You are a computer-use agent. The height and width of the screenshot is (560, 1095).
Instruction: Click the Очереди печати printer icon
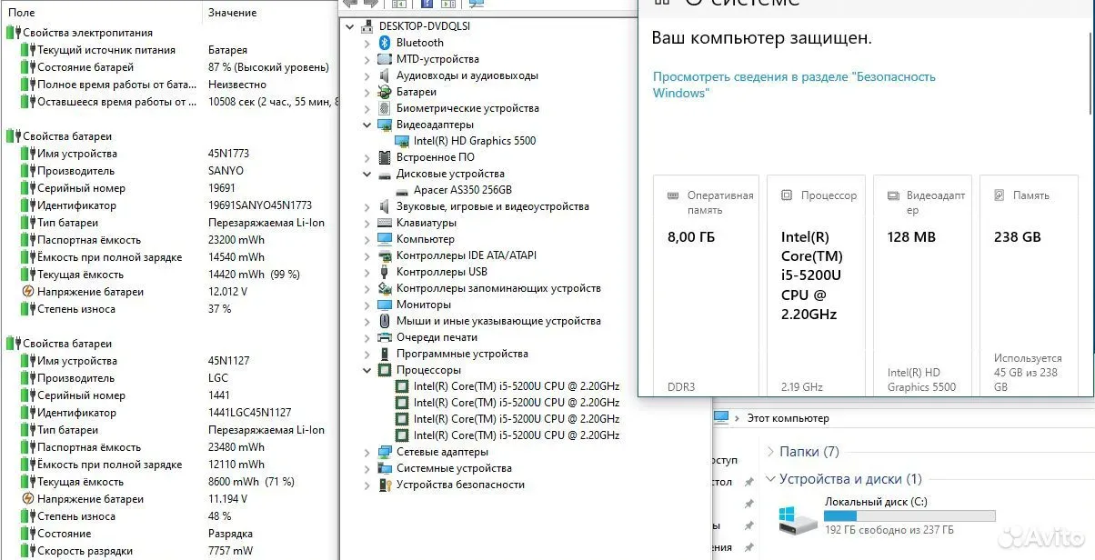[x=385, y=337]
